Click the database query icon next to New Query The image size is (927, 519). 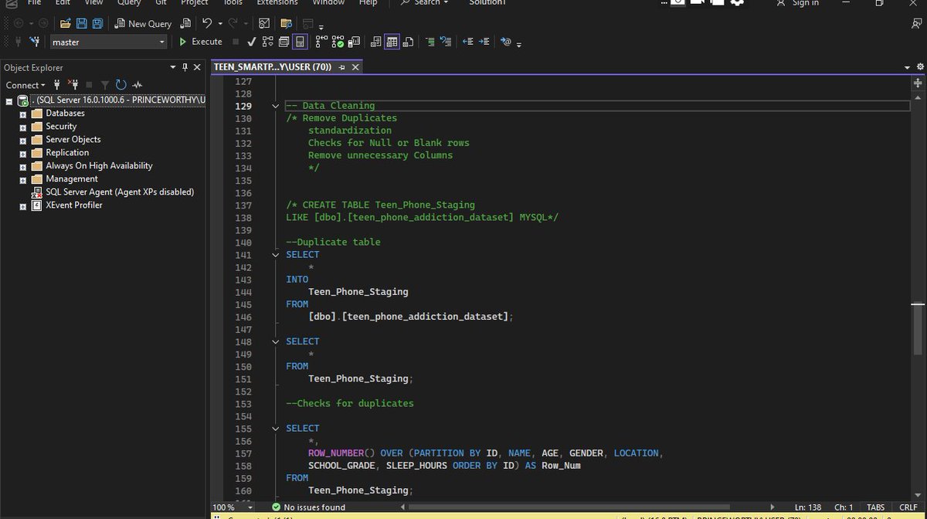(x=185, y=24)
